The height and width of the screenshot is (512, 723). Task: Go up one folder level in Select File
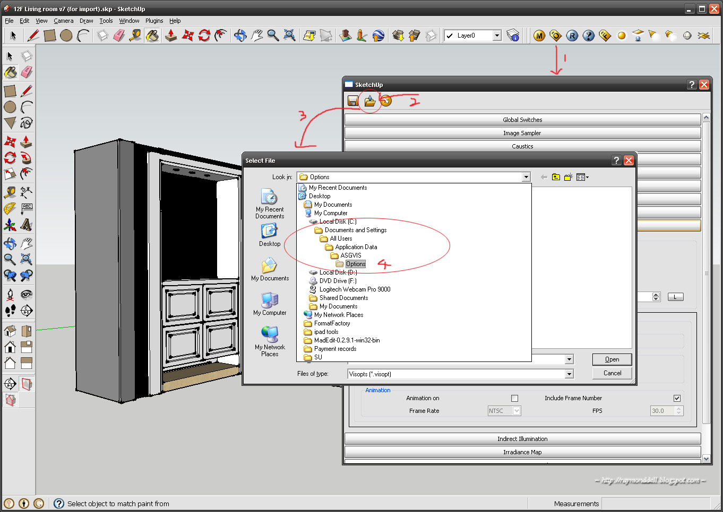click(556, 177)
